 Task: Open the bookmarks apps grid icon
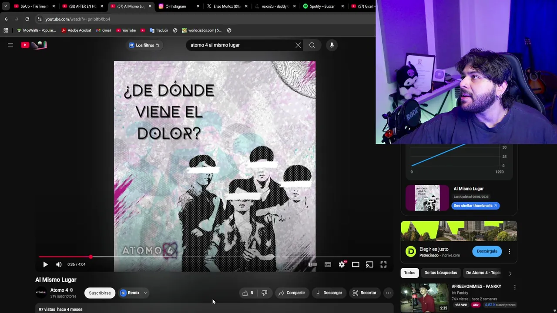(6, 30)
